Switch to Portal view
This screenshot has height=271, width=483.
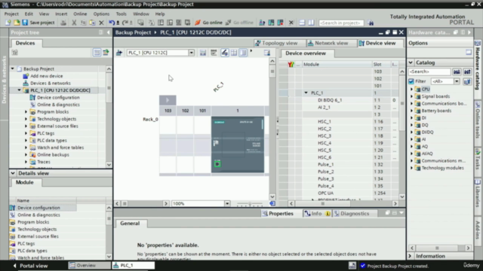coord(30,266)
